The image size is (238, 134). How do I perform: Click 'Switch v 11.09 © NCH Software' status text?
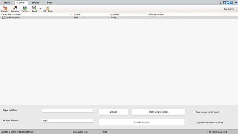coord(18,132)
